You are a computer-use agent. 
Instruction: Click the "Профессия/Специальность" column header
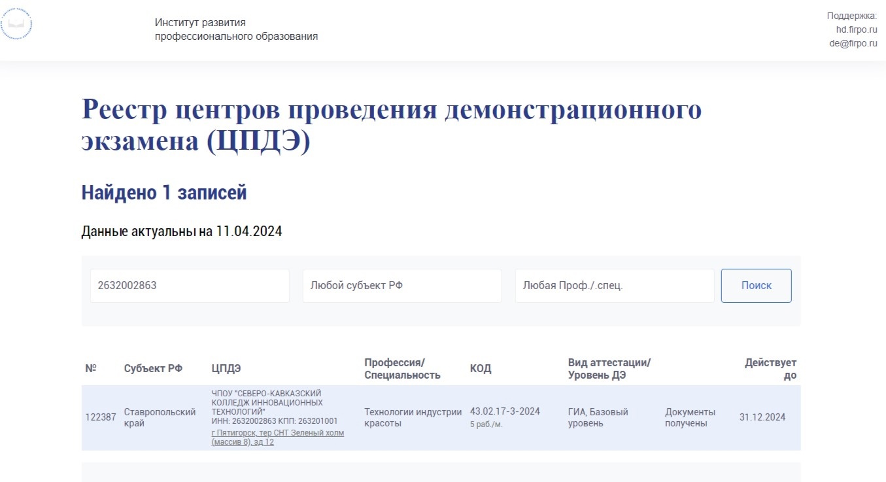(402, 369)
